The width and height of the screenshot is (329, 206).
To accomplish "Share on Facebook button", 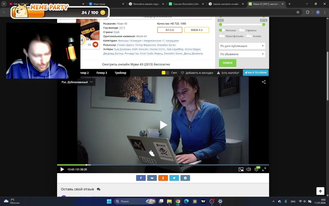I will coord(141,178).
